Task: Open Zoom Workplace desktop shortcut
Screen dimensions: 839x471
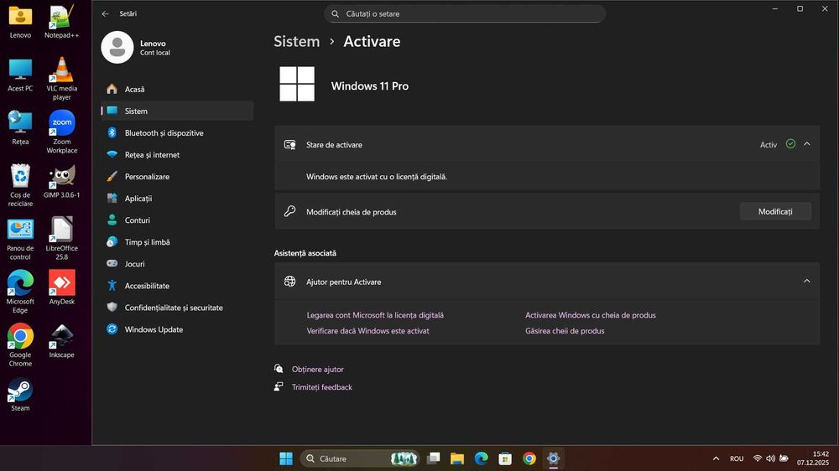Action: tap(61, 132)
